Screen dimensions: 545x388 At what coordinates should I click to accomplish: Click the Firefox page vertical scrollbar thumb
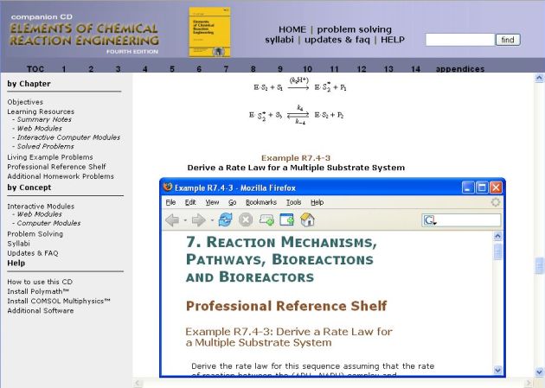497,251
